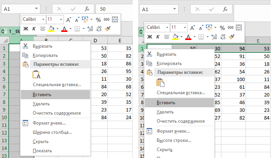Click Increase Decimal icon in left mini toolbar

pos(90,28)
